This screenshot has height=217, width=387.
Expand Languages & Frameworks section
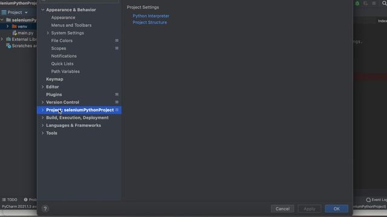(43, 125)
